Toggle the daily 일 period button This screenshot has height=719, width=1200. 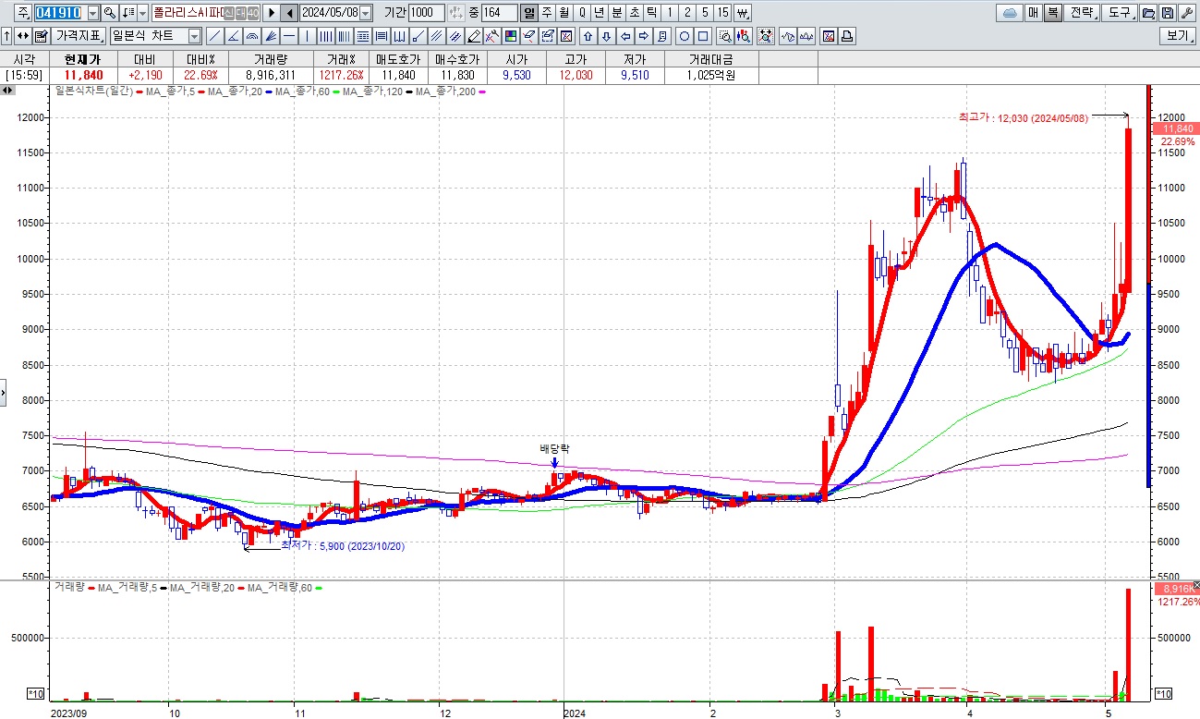click(x=528, y=13)
